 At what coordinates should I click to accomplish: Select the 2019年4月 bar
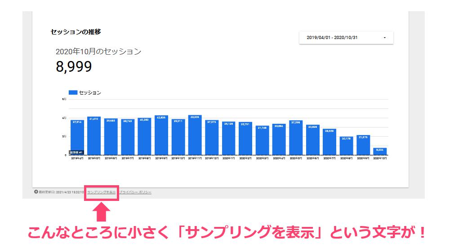[x=77, y=137]
